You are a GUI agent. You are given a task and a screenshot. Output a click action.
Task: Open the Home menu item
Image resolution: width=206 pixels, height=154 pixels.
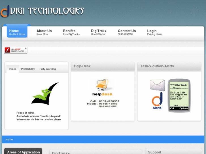[17, 32]
